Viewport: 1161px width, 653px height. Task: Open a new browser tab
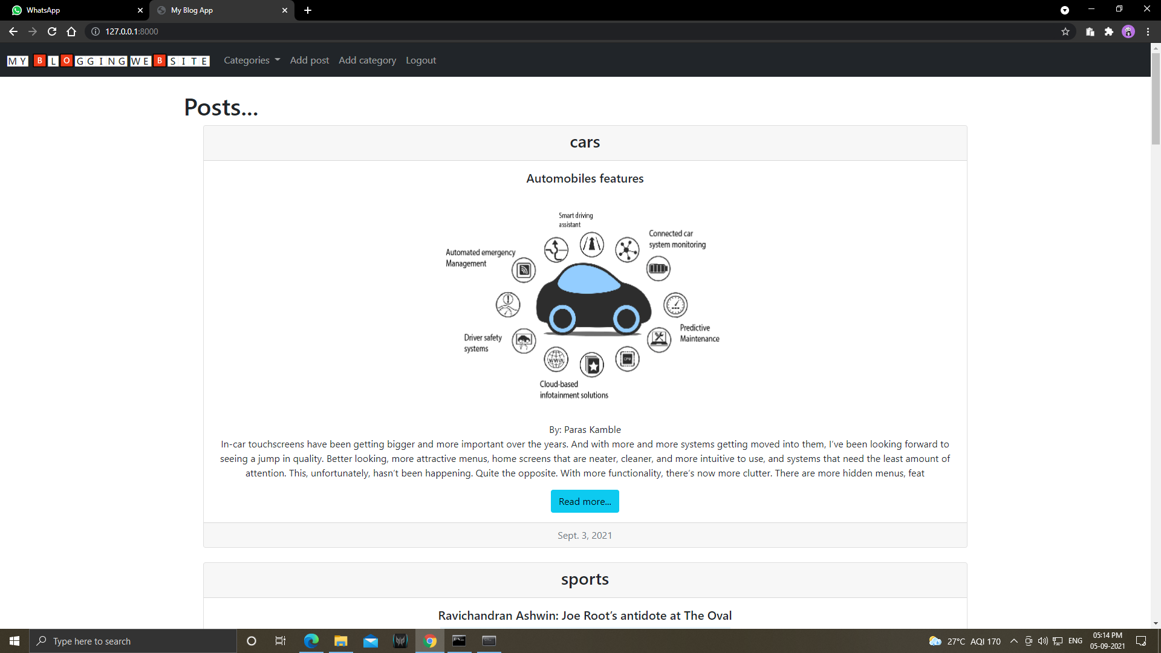308,10
